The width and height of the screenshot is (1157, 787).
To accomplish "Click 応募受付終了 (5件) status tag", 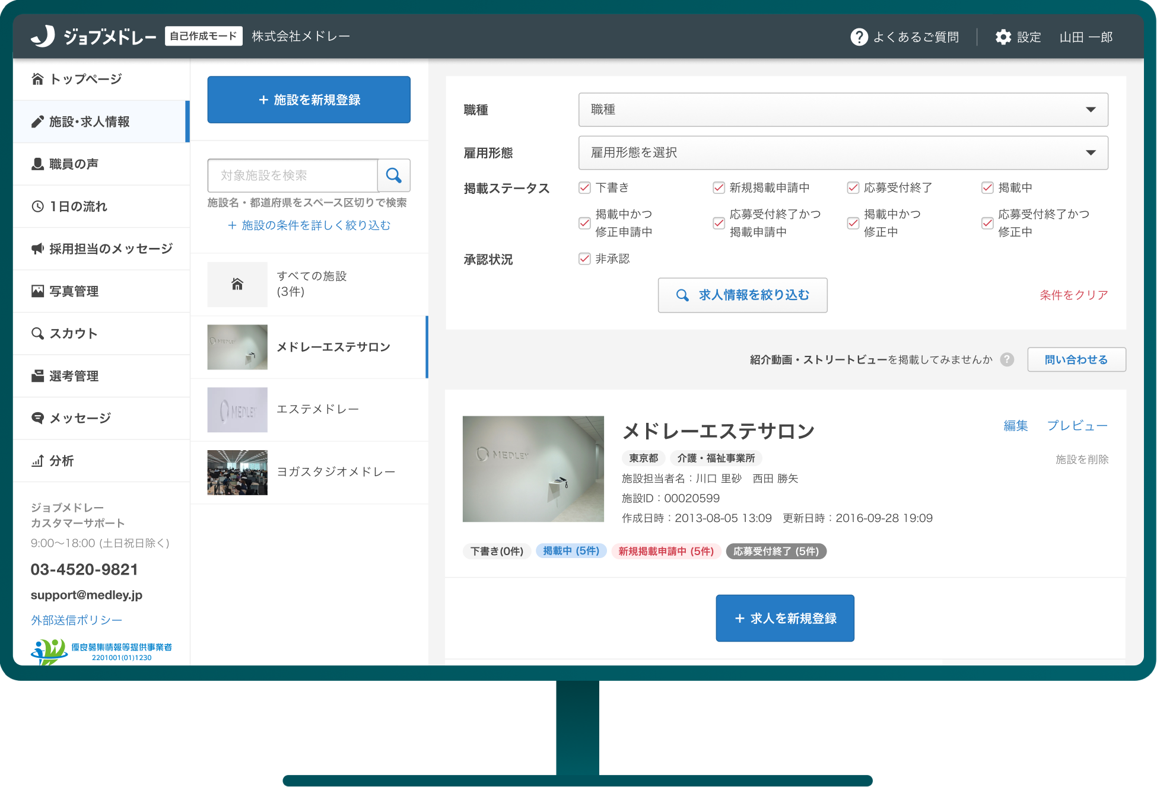I will pos(776,551).
